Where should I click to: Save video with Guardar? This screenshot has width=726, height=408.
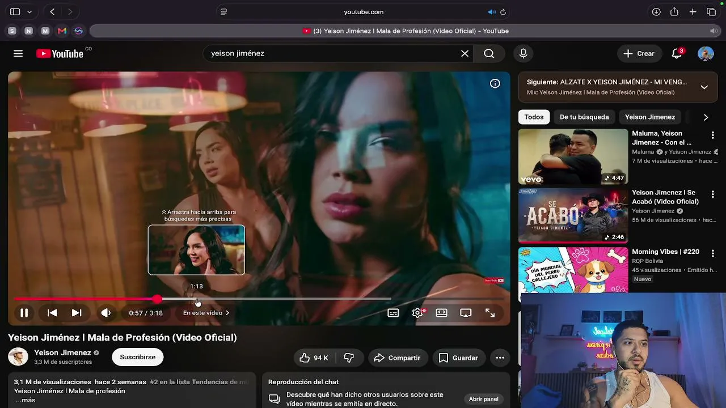(x=458, y=358)
